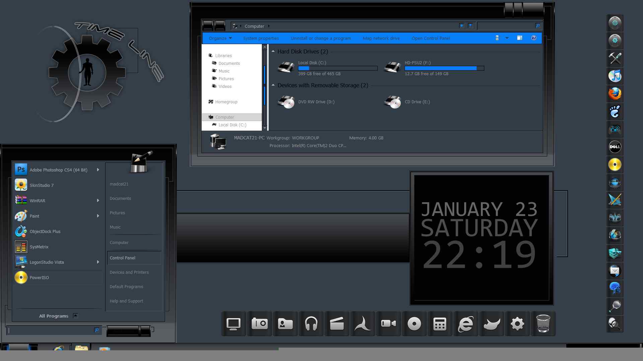The width and height of the screenshot is (643, 361).
Task: Launch ObjectDock Plus from Start menu
Action: point(58,231)
